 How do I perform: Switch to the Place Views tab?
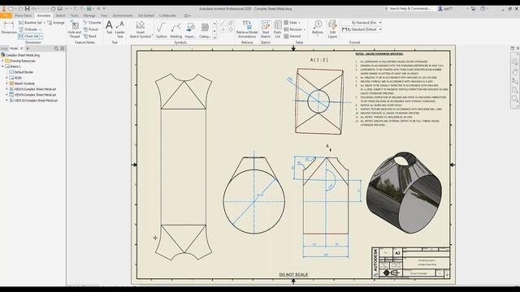coord(24,15)
